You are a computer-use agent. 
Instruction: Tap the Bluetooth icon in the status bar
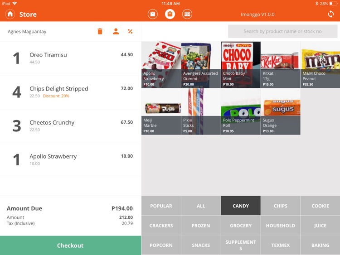click(316, 4)
